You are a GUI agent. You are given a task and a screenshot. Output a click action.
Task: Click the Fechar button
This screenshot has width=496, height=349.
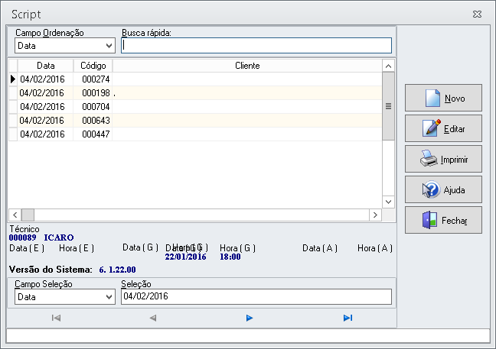[443, 220]
